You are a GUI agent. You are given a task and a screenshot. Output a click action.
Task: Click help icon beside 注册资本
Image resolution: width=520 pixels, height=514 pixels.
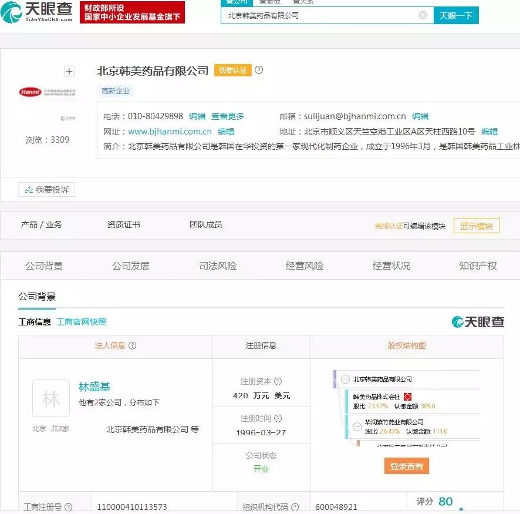(x=278, y=381)
